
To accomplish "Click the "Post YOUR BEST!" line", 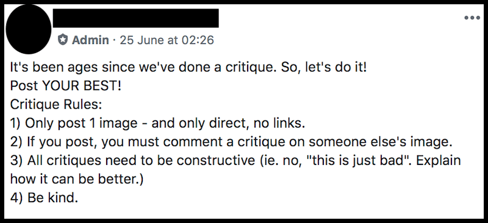I will point(66,86).
